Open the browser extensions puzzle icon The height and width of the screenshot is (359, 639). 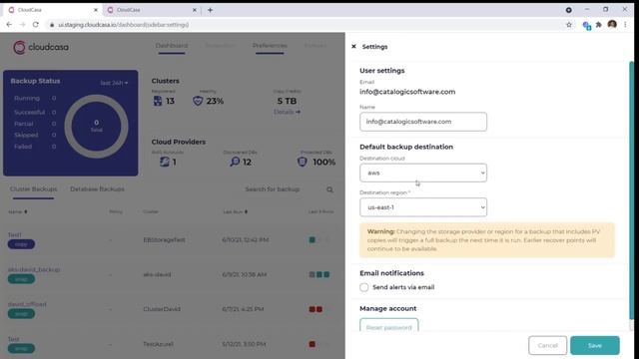pyautogui.click(x=599, y=25)
